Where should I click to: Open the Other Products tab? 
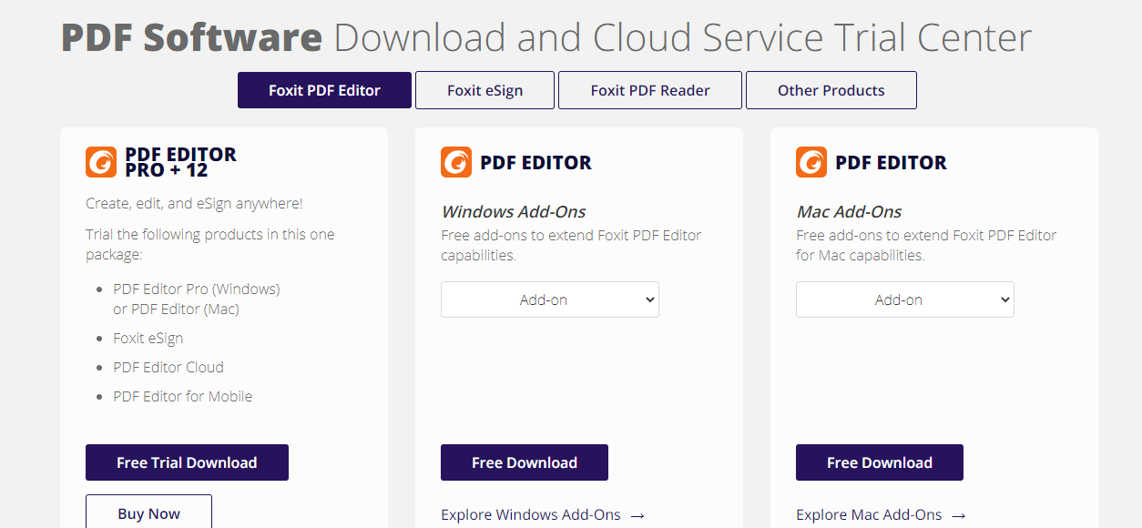[x=831, y=90]
